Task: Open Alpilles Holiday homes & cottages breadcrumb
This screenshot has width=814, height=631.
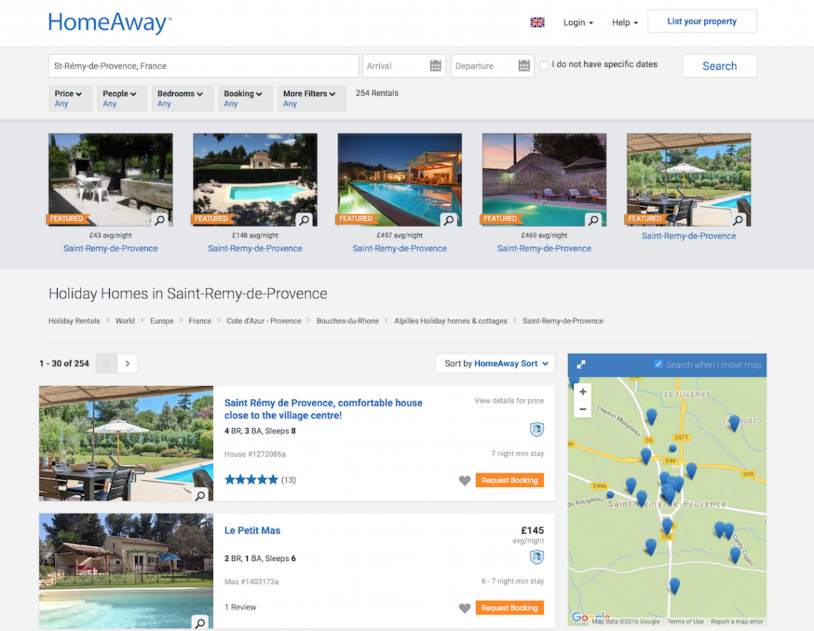Action: coord(451,320)
